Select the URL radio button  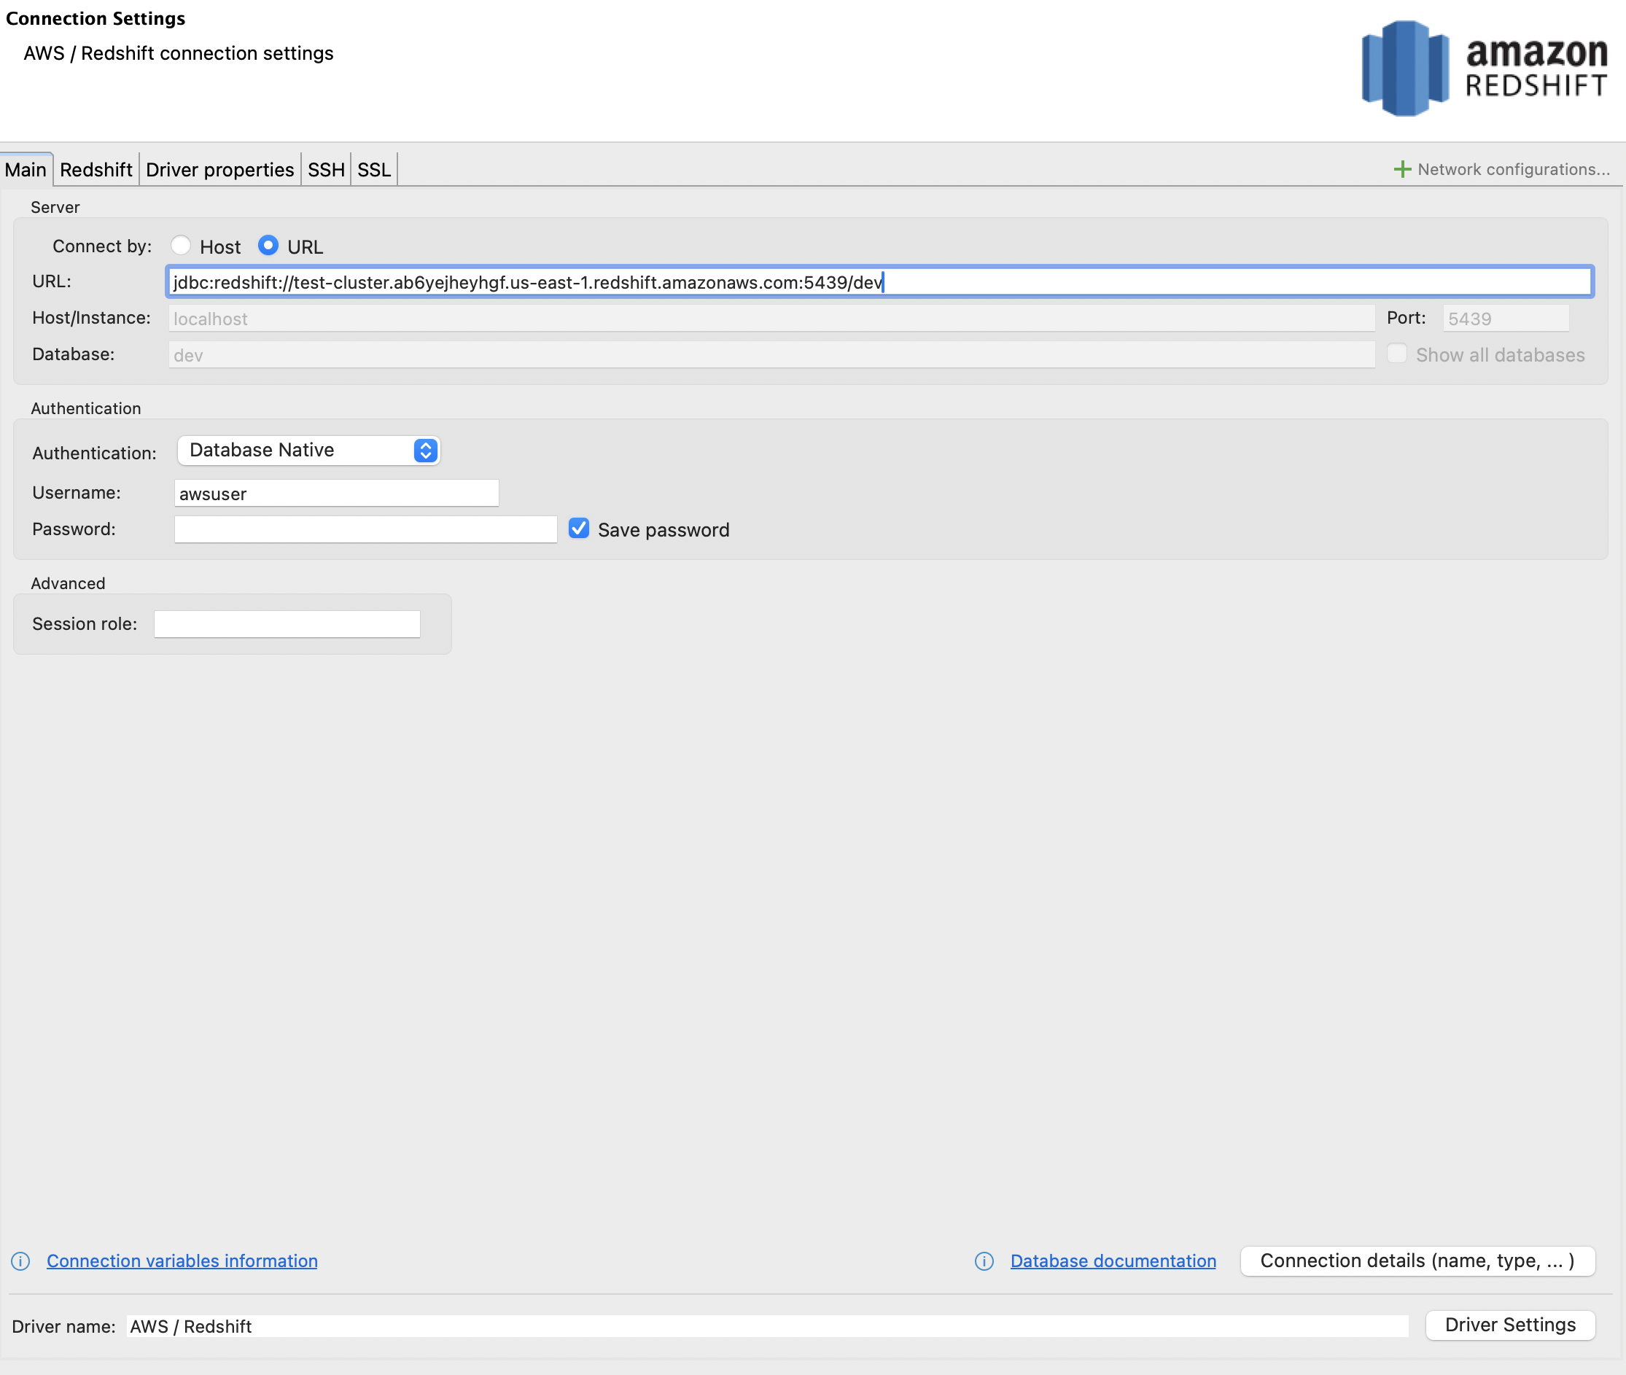point(268,246)
